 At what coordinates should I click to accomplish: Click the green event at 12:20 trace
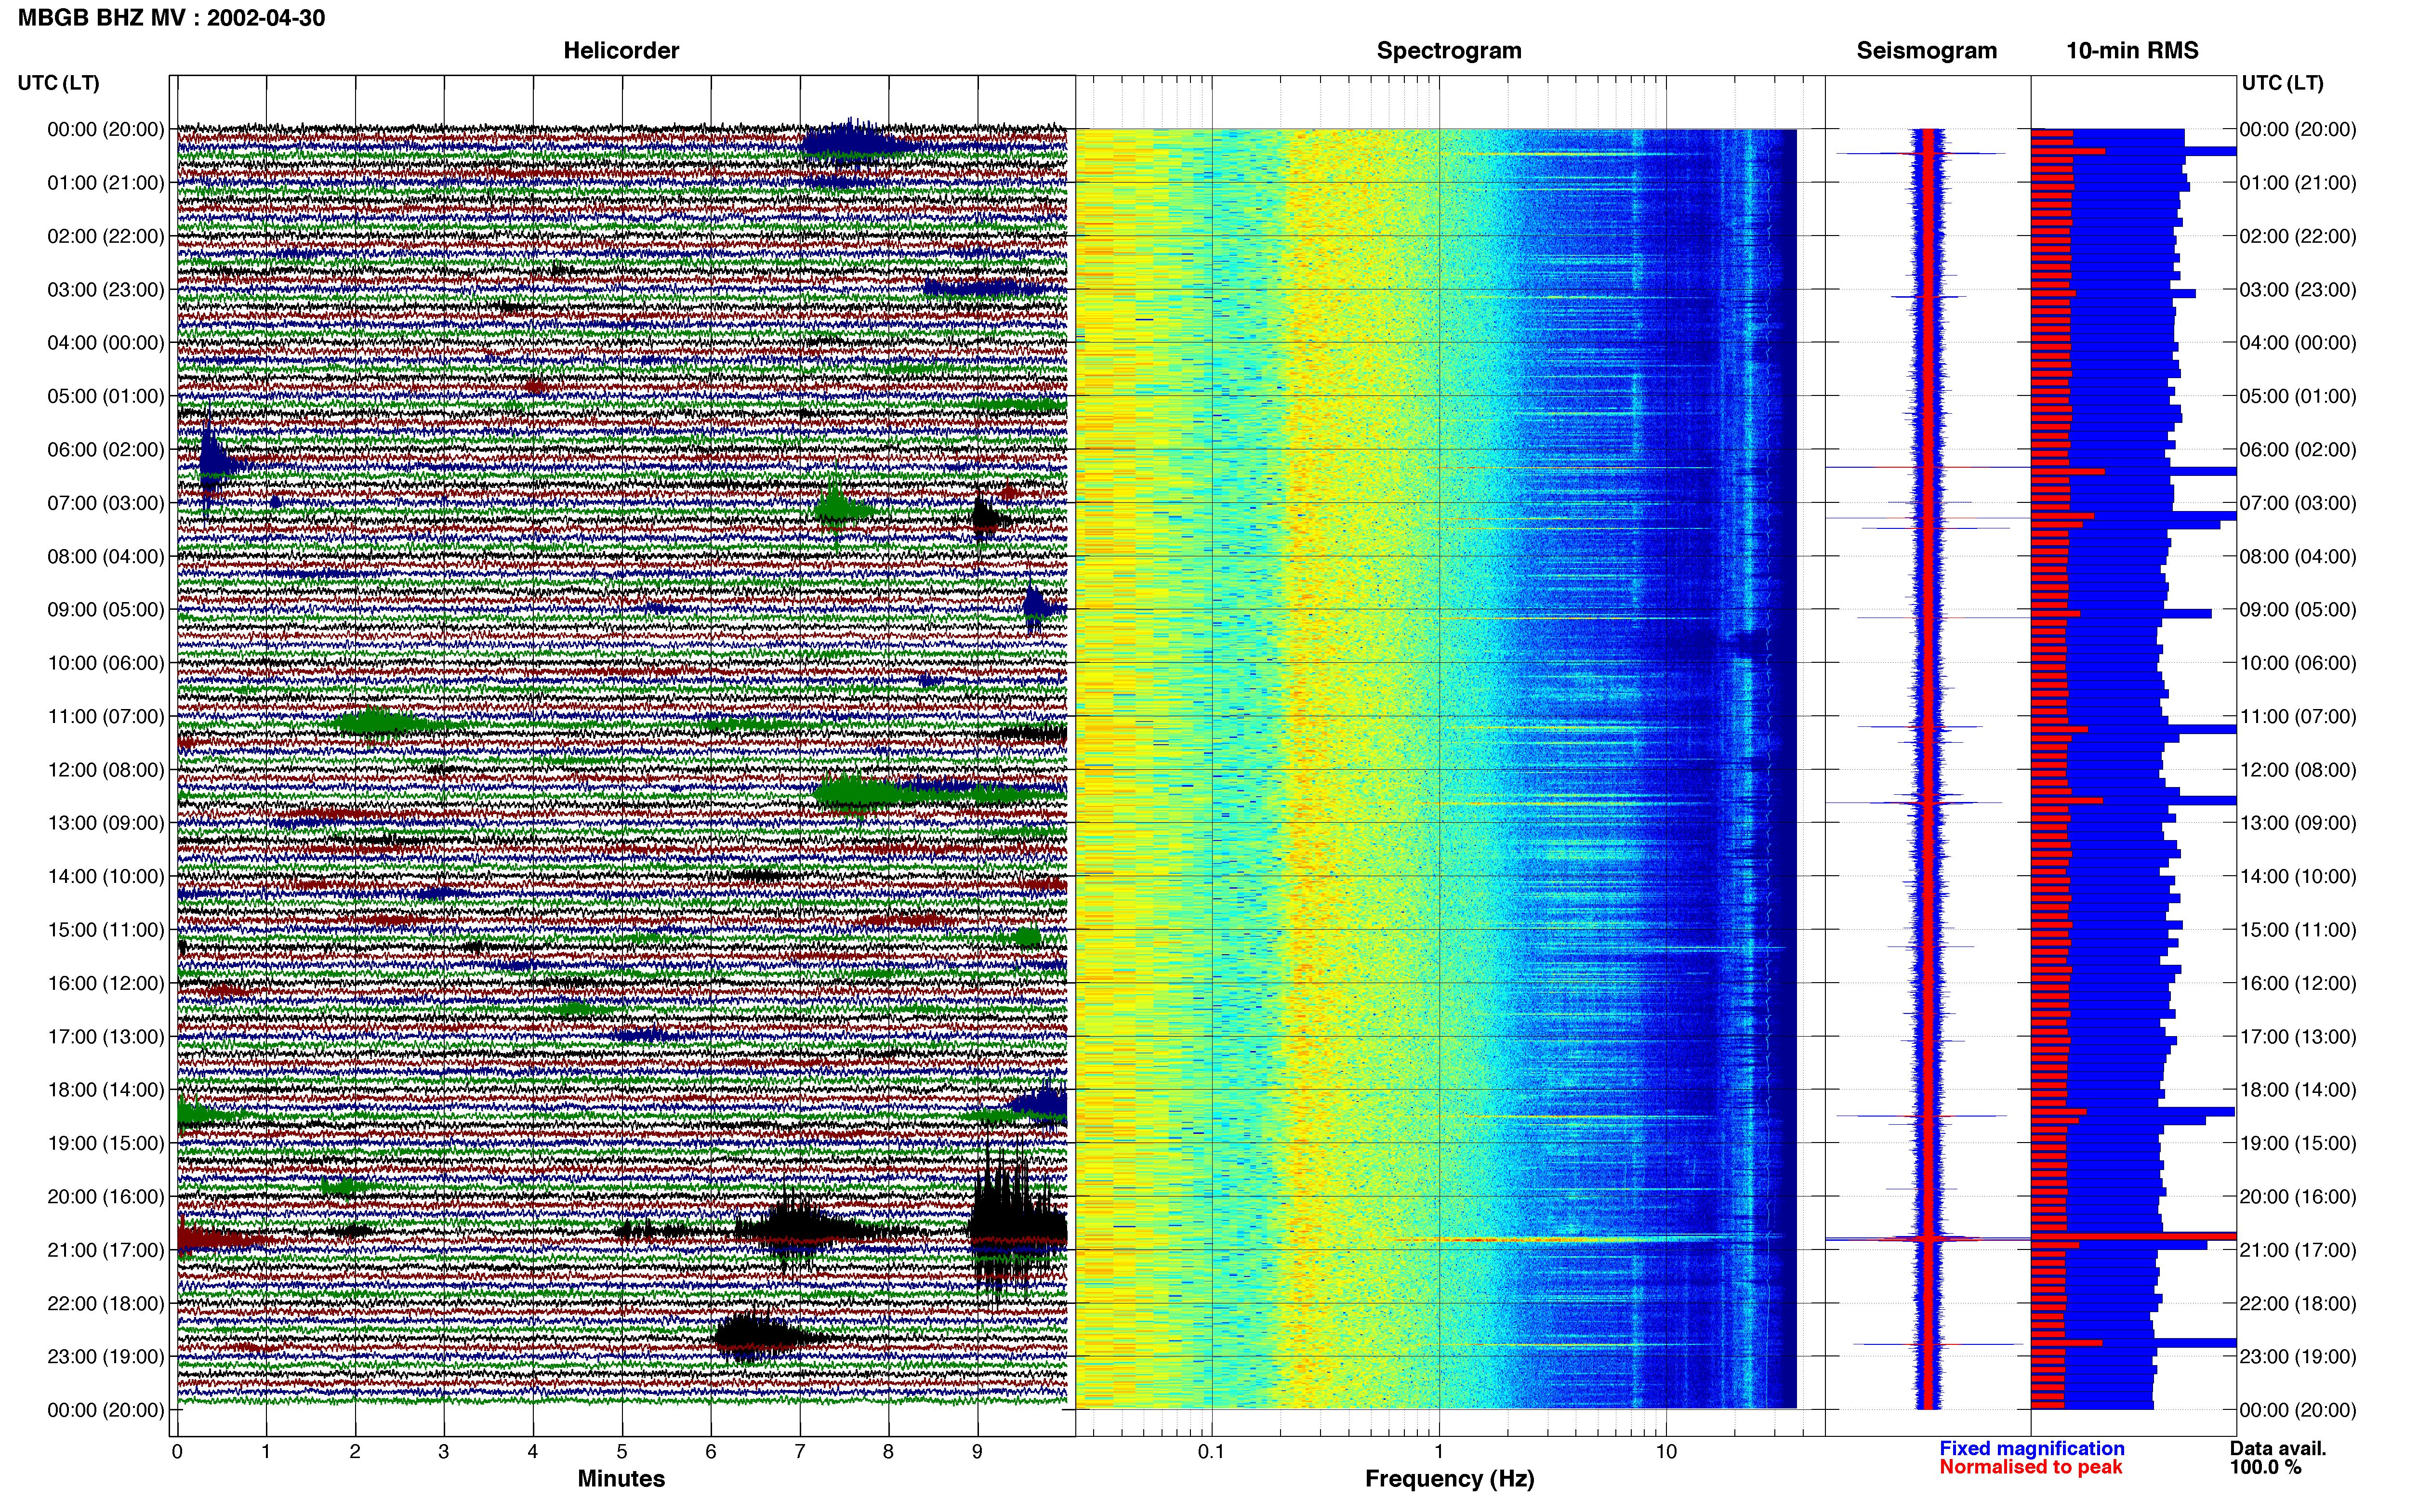click(870, 794)
